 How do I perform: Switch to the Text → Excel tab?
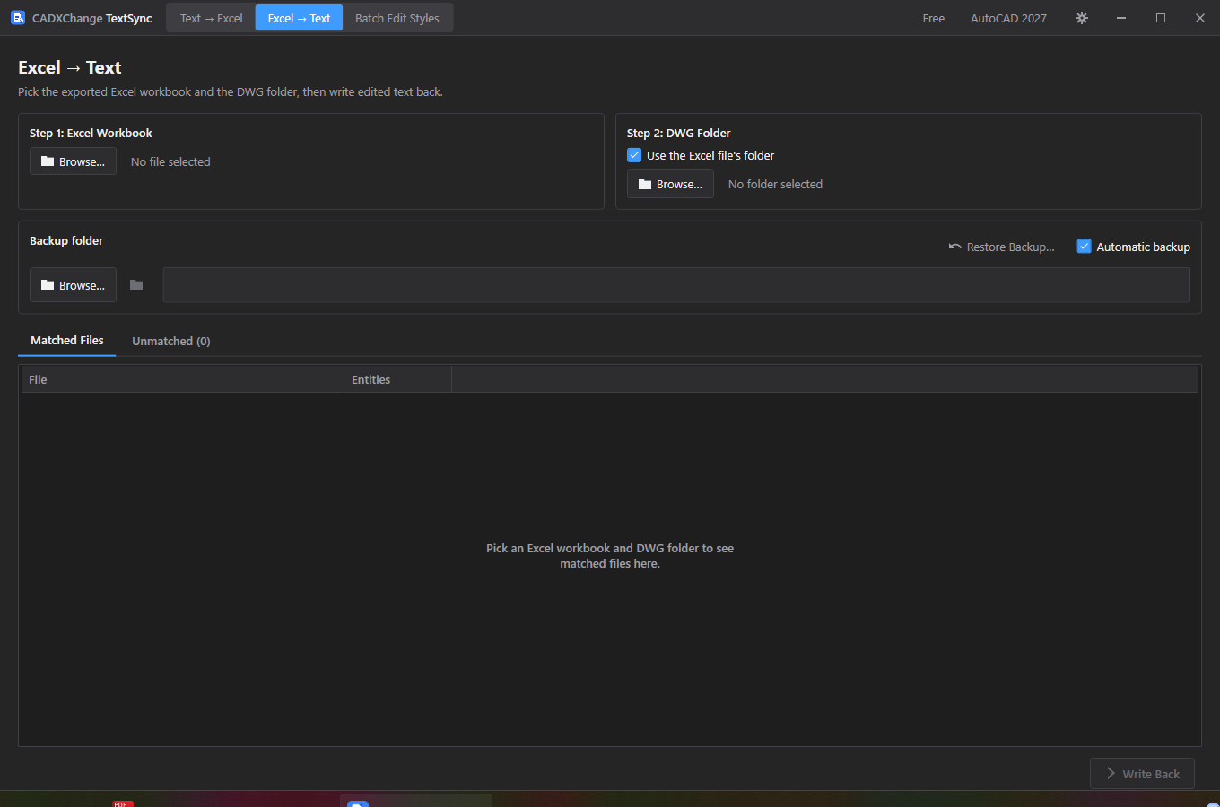coord(211,18)
